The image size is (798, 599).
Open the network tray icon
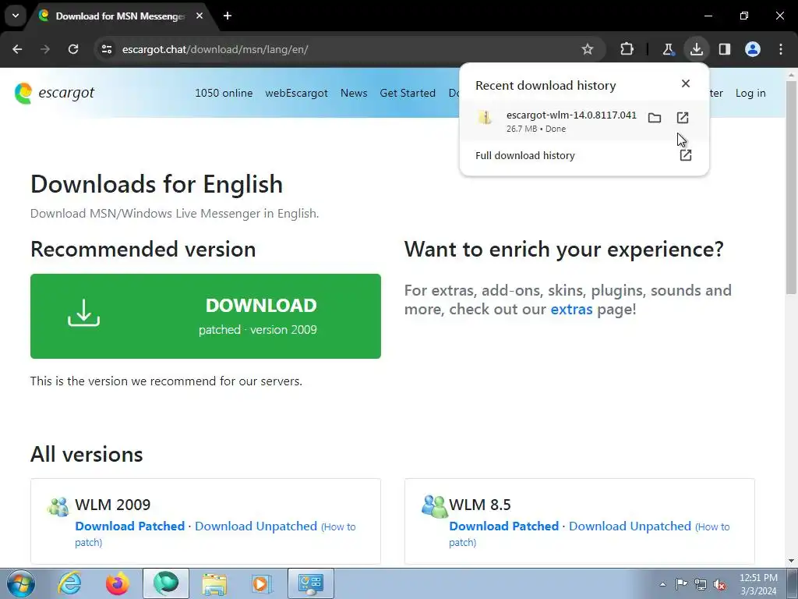coord(701,584)
